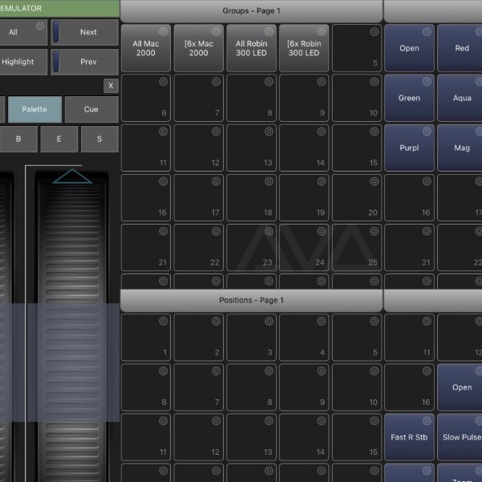
Task: Click the circle icon in Groups cell 17
Action: (x=216, y=181)
